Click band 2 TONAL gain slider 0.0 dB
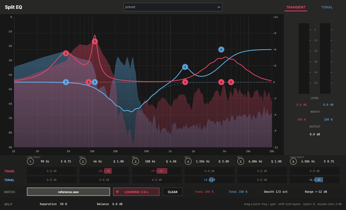The height and width of the screenshot is (210, 346). (x=105, y=180)
